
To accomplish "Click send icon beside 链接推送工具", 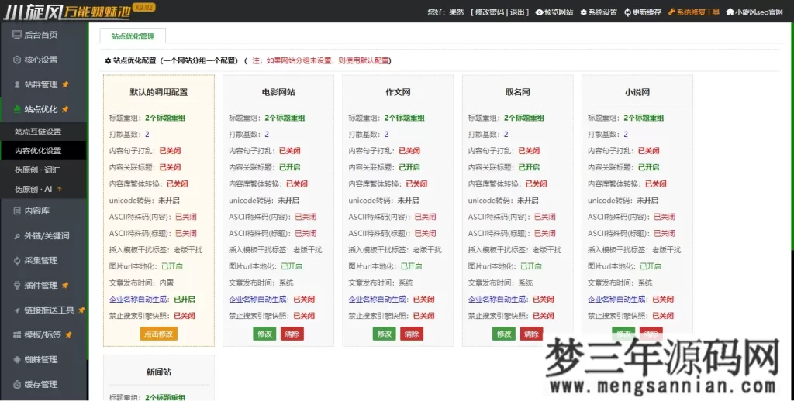I will (x=17, y=310).
